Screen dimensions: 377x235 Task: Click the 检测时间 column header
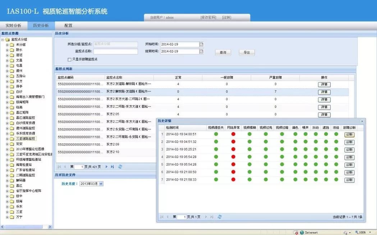click(x=185, y=128)
